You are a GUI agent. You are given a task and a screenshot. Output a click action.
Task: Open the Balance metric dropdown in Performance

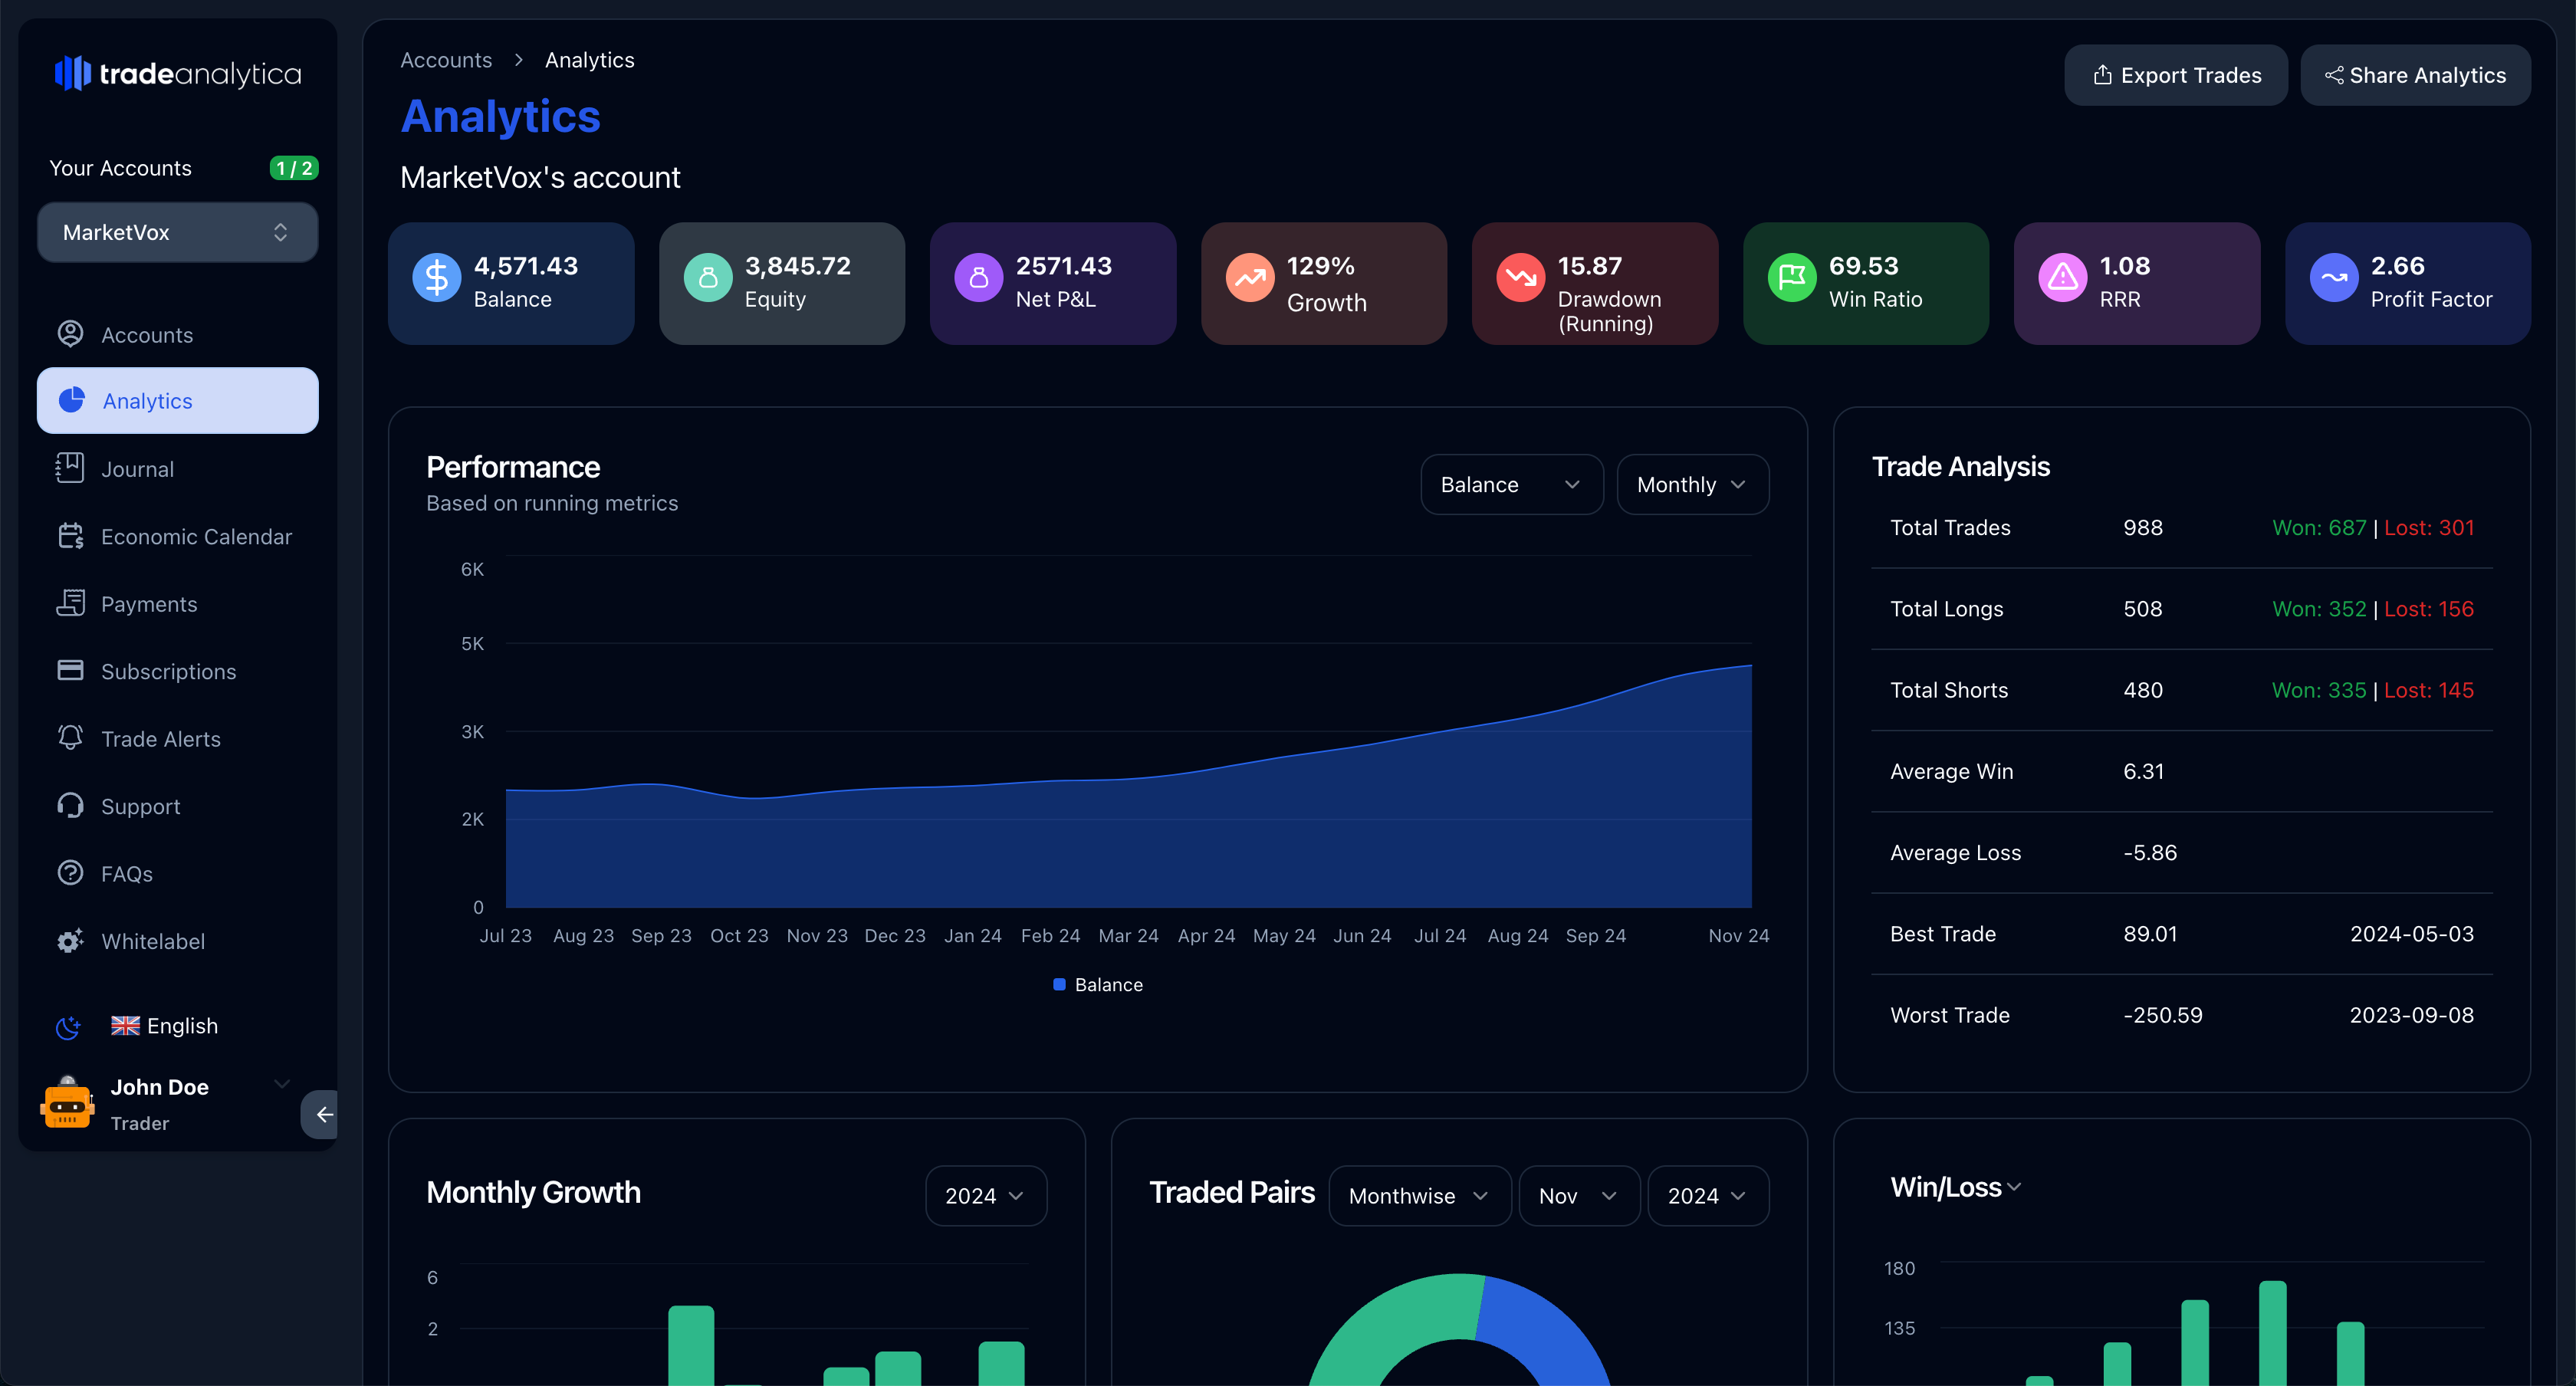[1512, 484]
